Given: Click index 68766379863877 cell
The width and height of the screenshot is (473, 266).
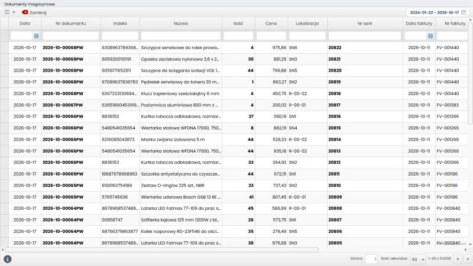Looking at the screenshot, I should click(x=120, y=231).
